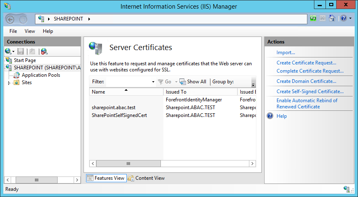Select the ForefrontIdentityManager certificate row
The height and width of the screenshot is (197, 358).
pos(172,100)
